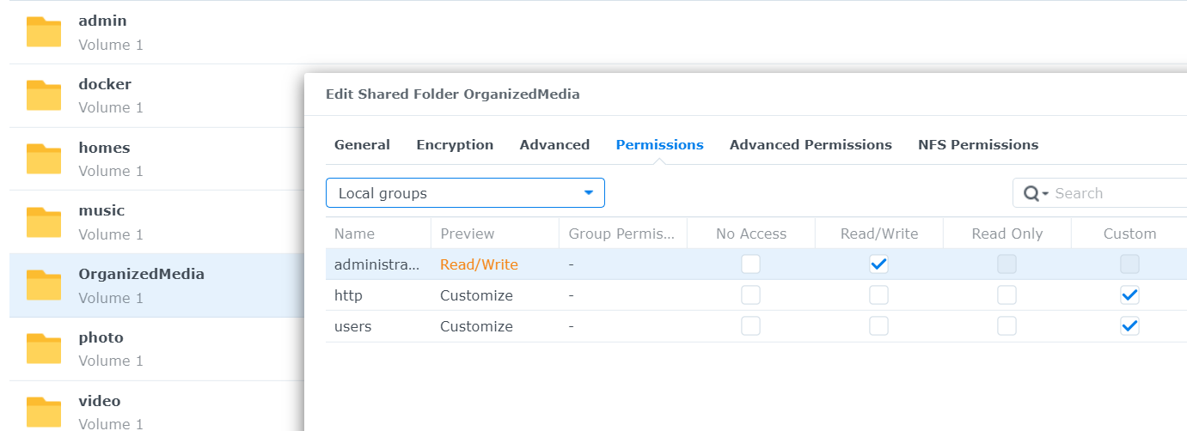Click the music folder icon

tap(44, 222)
